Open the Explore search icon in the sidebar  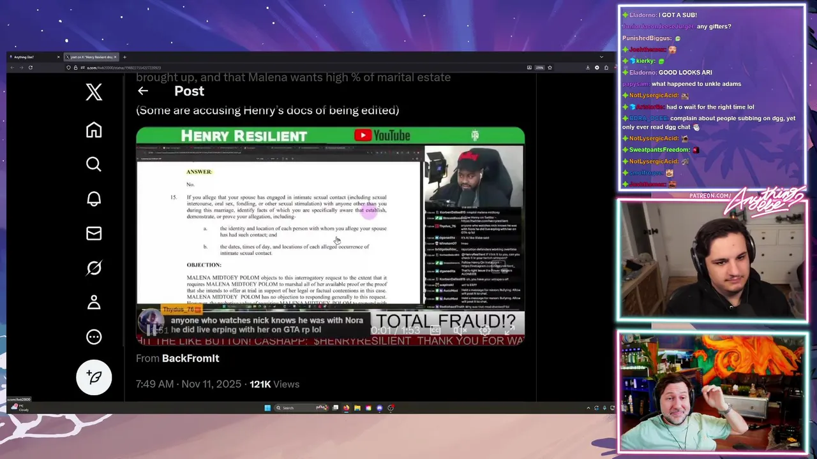[94, 164]
